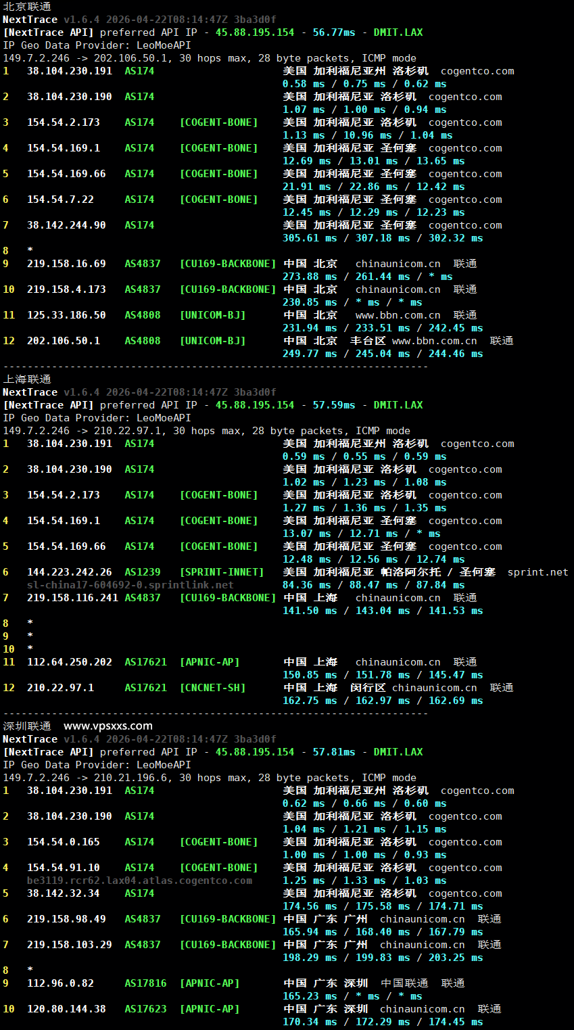This screenshot has height=1030, width=574.
Task: Select hop IP 38.142.244.90
Action: (66, 225)
